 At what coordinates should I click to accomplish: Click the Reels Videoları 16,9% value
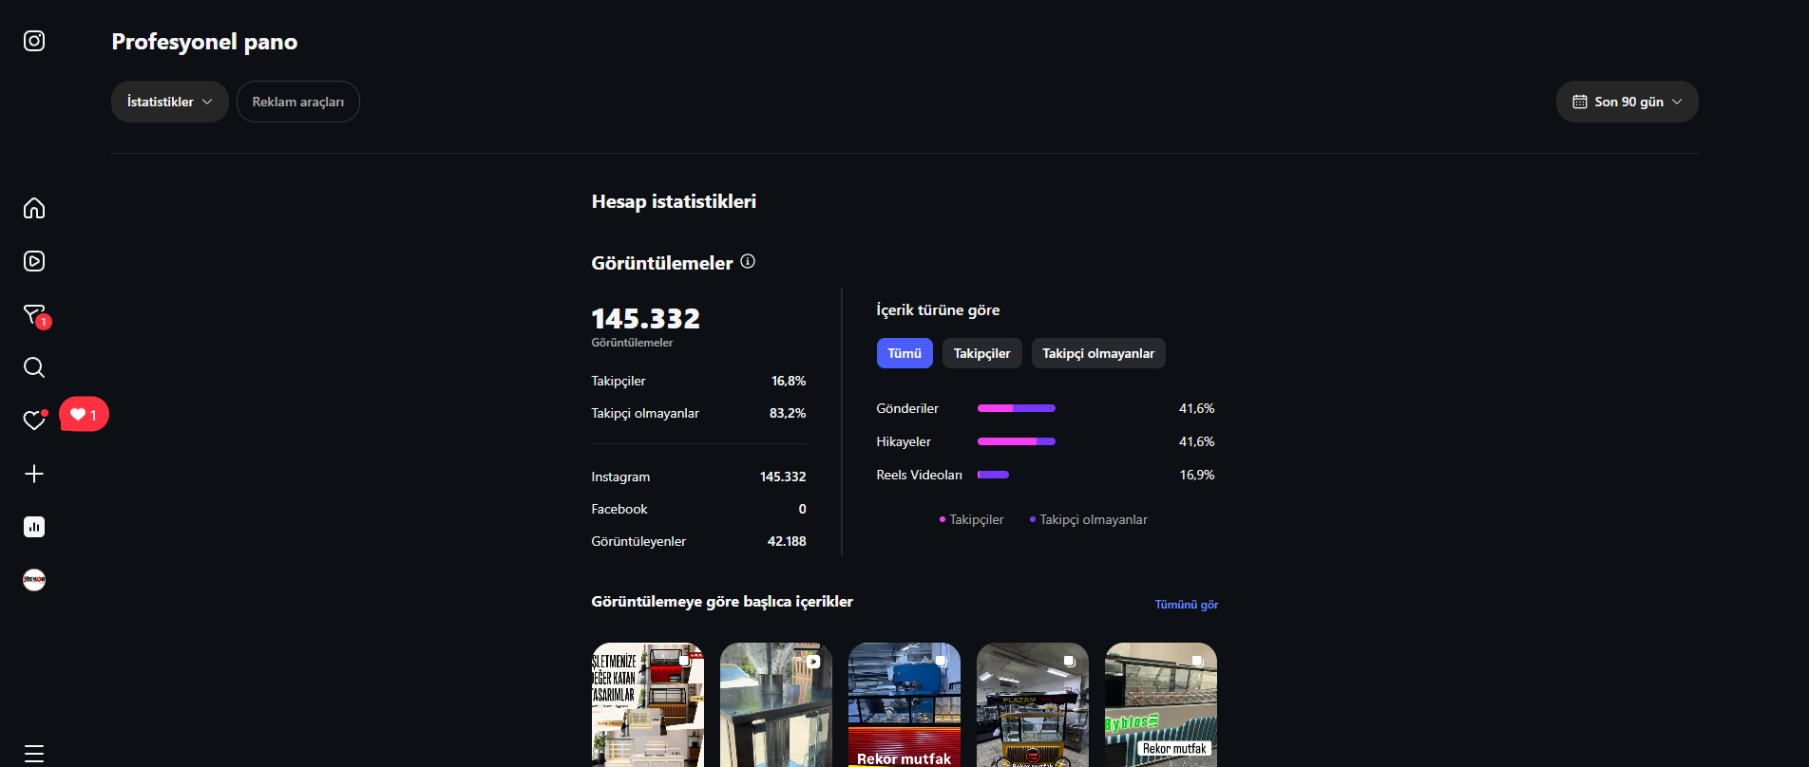(1197, 475)
